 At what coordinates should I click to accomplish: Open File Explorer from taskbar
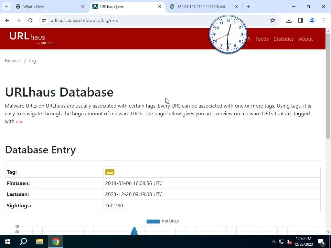tap(39, 242)
